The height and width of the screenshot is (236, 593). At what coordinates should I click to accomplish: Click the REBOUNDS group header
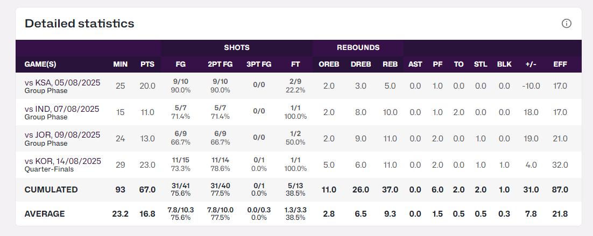pos(358,47)
